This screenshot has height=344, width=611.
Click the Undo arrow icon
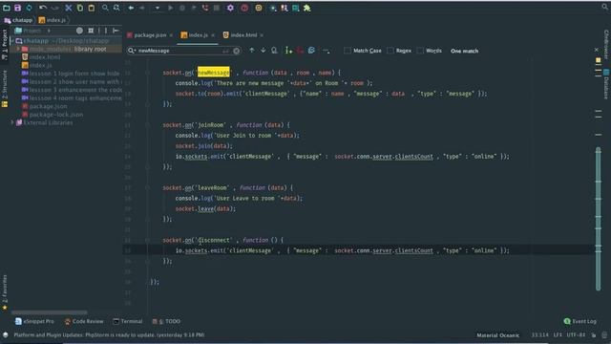coord(43,8)
